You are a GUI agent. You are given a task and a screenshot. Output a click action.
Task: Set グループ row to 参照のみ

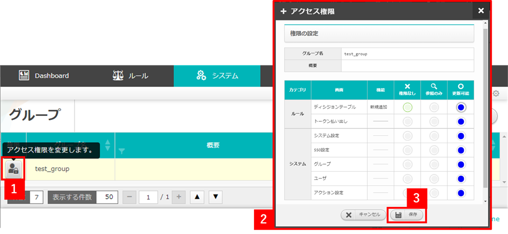(434, 164)
